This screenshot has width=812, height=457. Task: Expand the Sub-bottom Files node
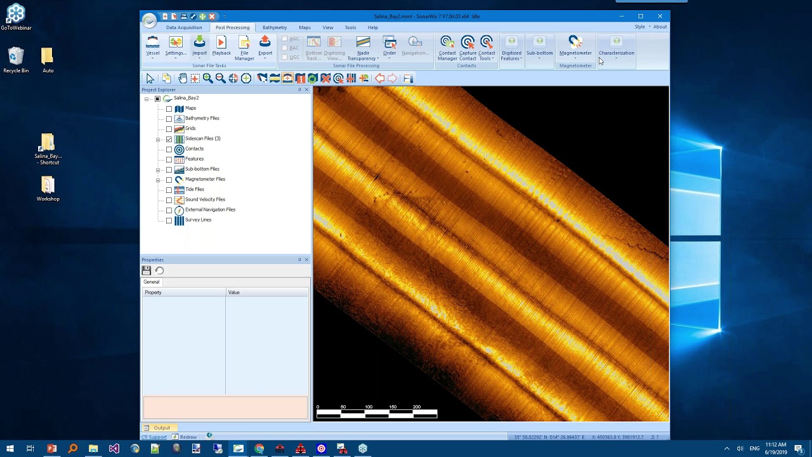coord(158,169)
